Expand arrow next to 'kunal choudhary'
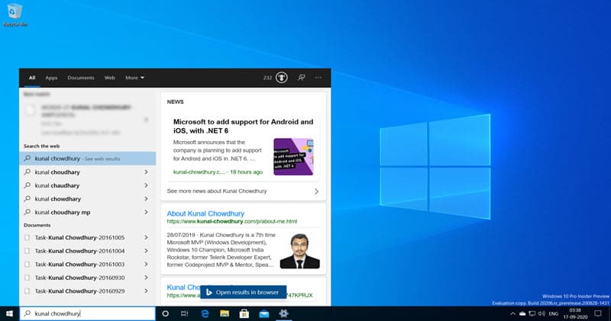The image size is (611, 321). click(146, 172)
